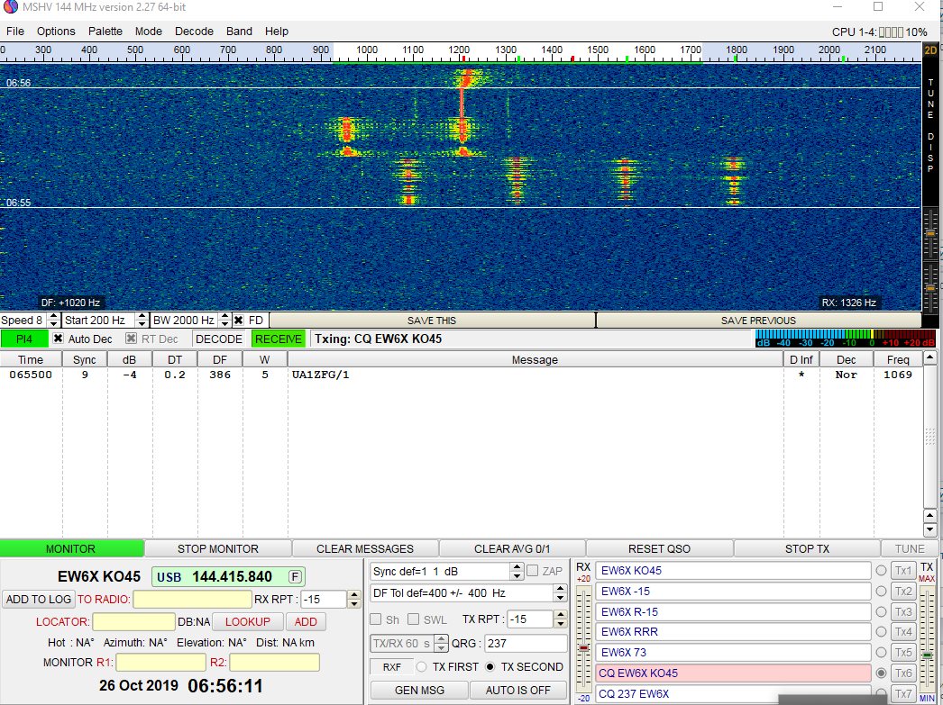Click the 2D display mode button
The height and width of the screenshot is (705, 943).
pos(930,50)
